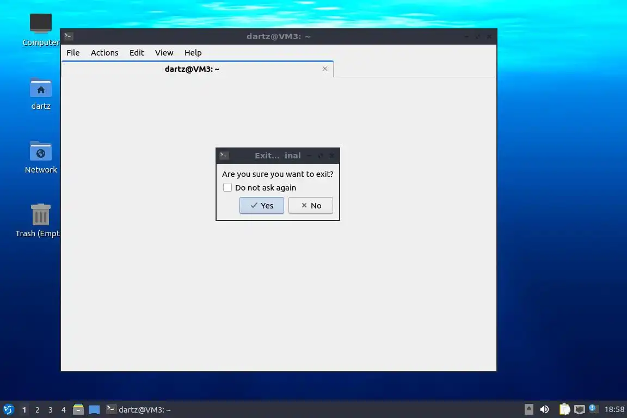
Task: Click the main window title dartz@VM3: ~
Action: coord(278,36)
